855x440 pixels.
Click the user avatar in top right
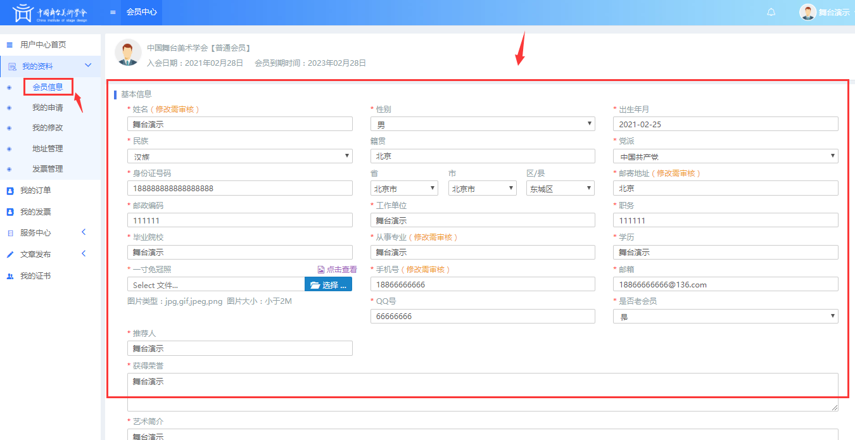[x=807, y=12]
